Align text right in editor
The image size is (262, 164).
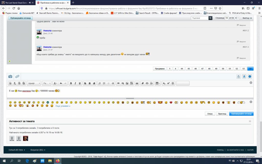pos(94,83)
